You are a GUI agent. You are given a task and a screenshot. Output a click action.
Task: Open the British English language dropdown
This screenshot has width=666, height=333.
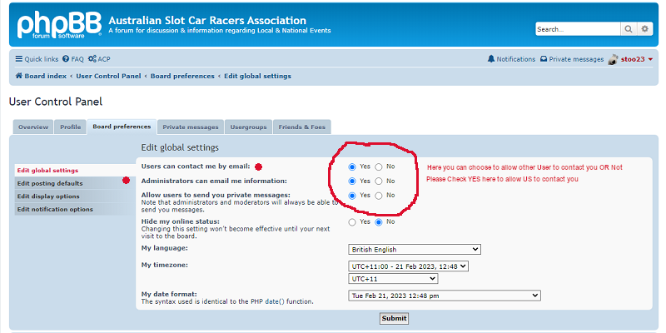coord(414,249)
